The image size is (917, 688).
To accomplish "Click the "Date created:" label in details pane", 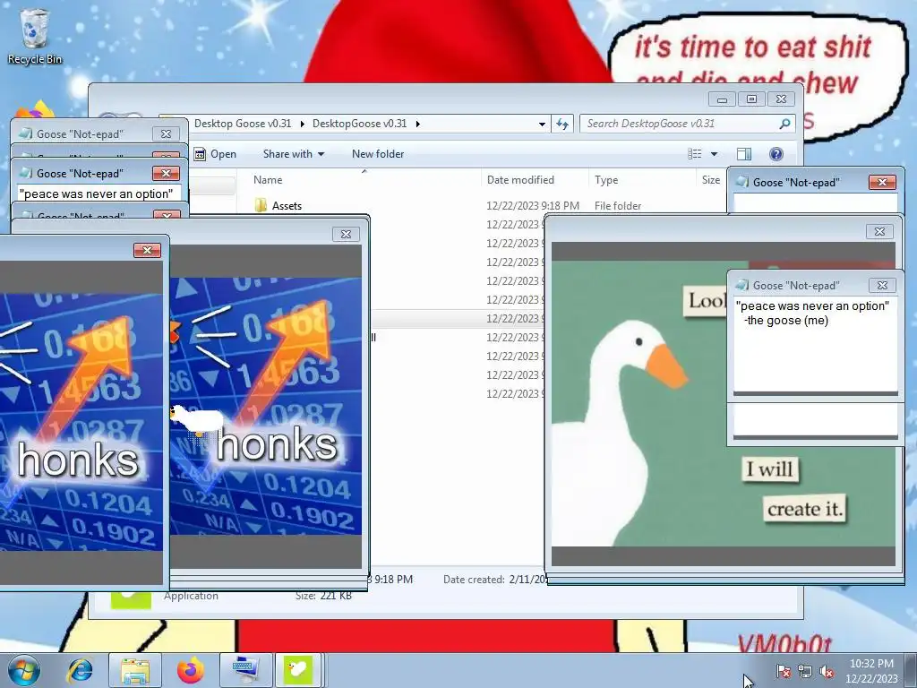I will tap(474, 580).
